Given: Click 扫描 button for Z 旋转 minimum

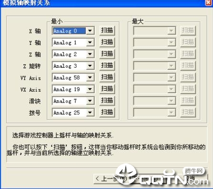Looking at the screenshot, I should pyautogui.click(x=107, y=65).
